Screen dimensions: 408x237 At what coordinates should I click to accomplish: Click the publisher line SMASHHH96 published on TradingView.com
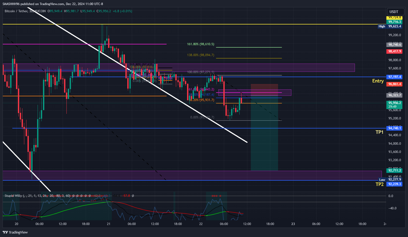(53, 4)
